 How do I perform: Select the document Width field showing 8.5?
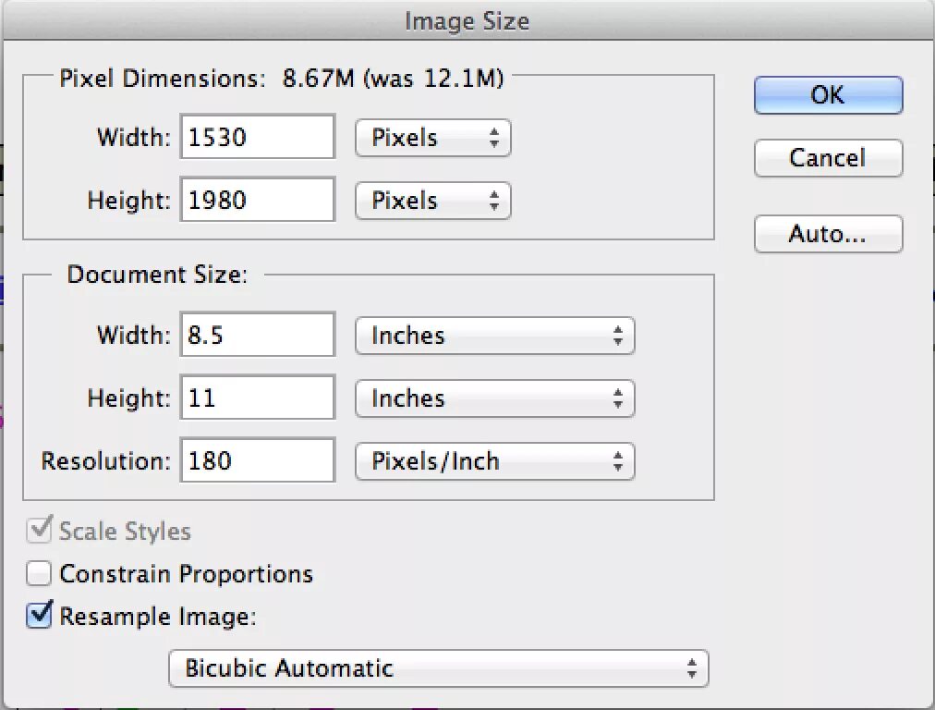pos(258,335)
